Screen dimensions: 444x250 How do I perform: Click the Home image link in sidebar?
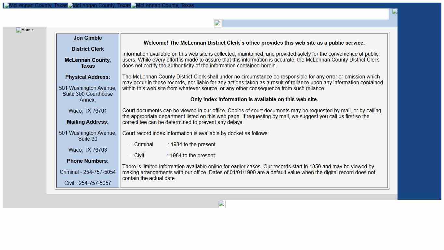pos(24,30)
